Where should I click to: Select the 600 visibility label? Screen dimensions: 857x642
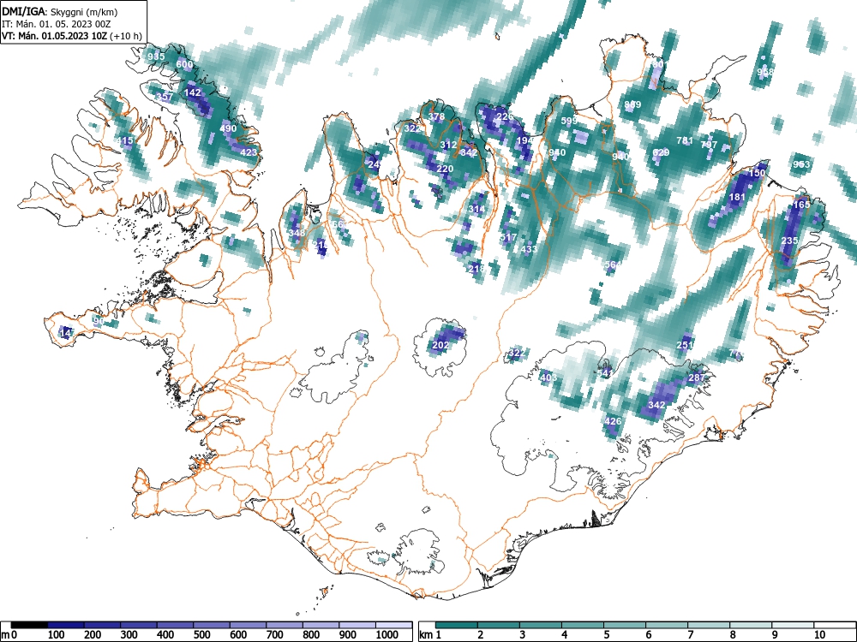184,64
